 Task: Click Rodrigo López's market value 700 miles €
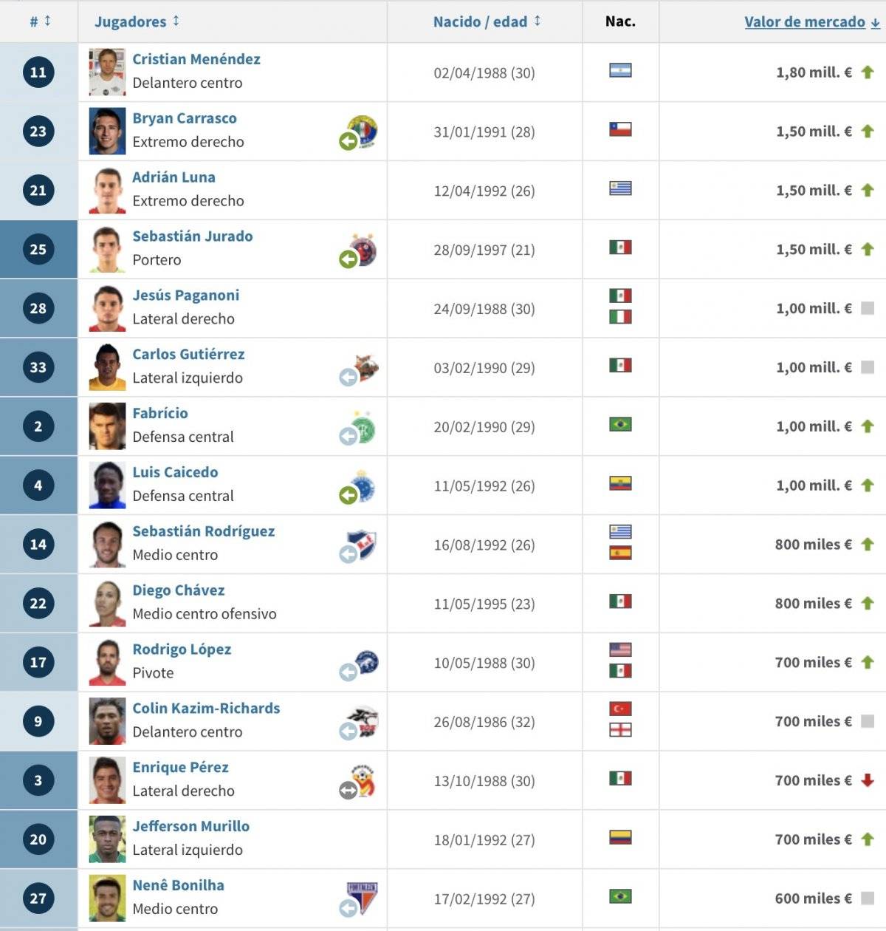click(813, 663)
